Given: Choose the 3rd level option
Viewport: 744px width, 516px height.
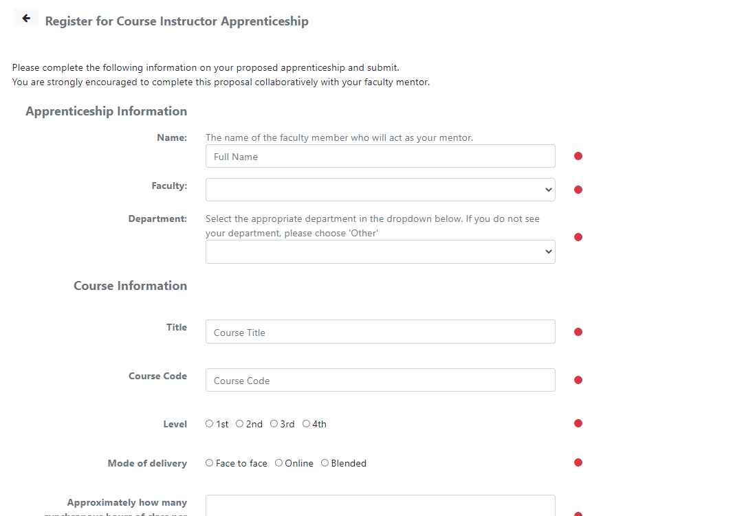Looking at the screenshot, I should pyautogui.click(x=274, y=424).
